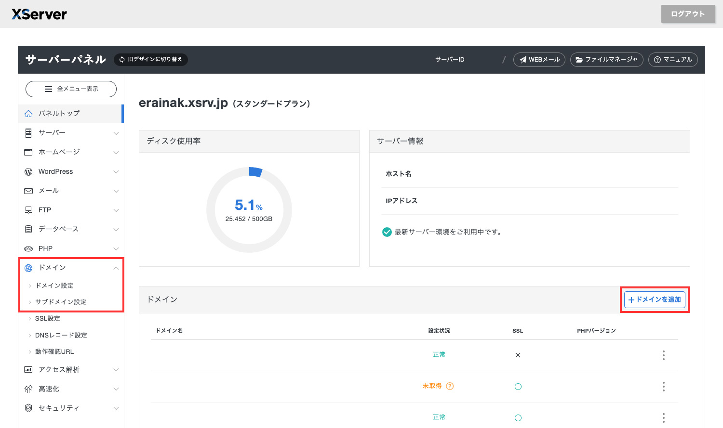
Task: Open the three-dot menu for the third domain row
Action: 664,418
